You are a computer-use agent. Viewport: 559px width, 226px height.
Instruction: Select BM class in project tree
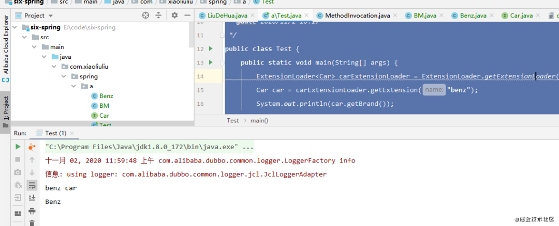coord(100,106)
